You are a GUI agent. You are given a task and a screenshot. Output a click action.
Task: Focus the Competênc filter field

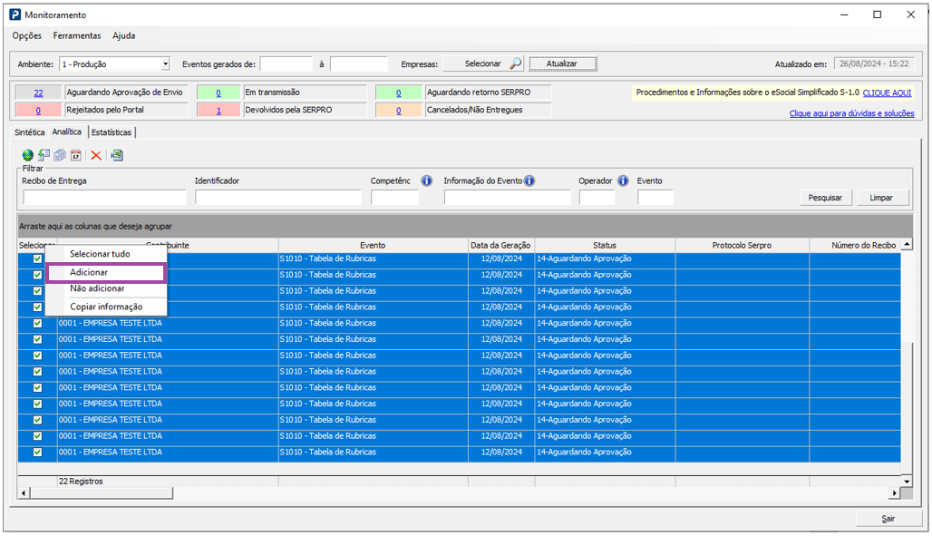[x=394, y=198]
